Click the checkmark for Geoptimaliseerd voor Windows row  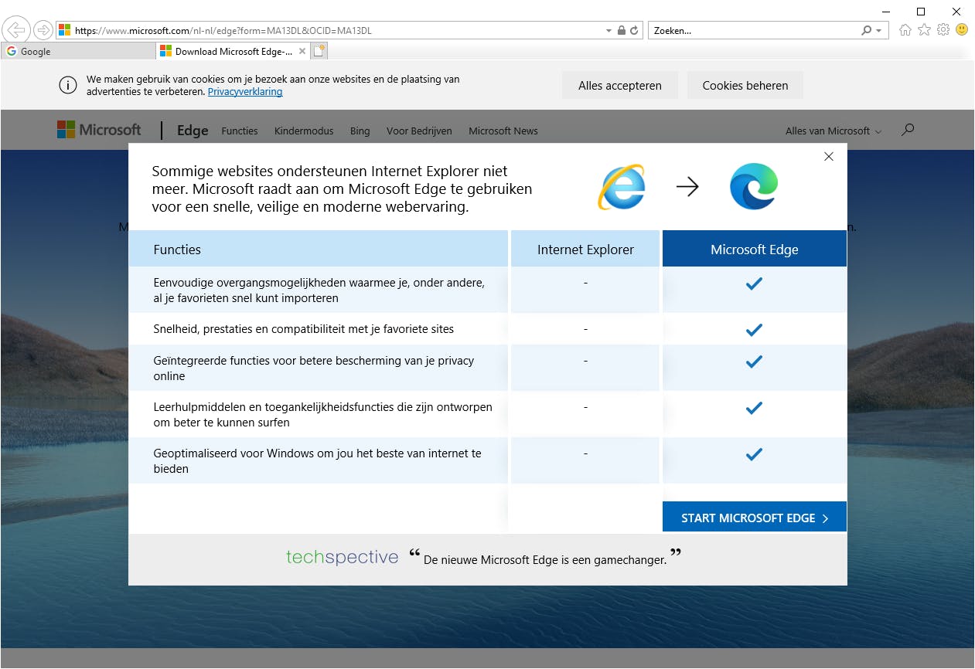[x=754, y=453]
